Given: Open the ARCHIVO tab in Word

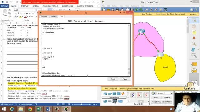Looking at the screenshot, I should tap(4, 6).
